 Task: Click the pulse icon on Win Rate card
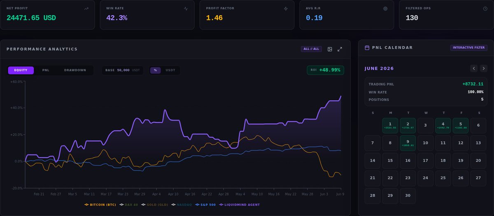[x=186, y=8]
